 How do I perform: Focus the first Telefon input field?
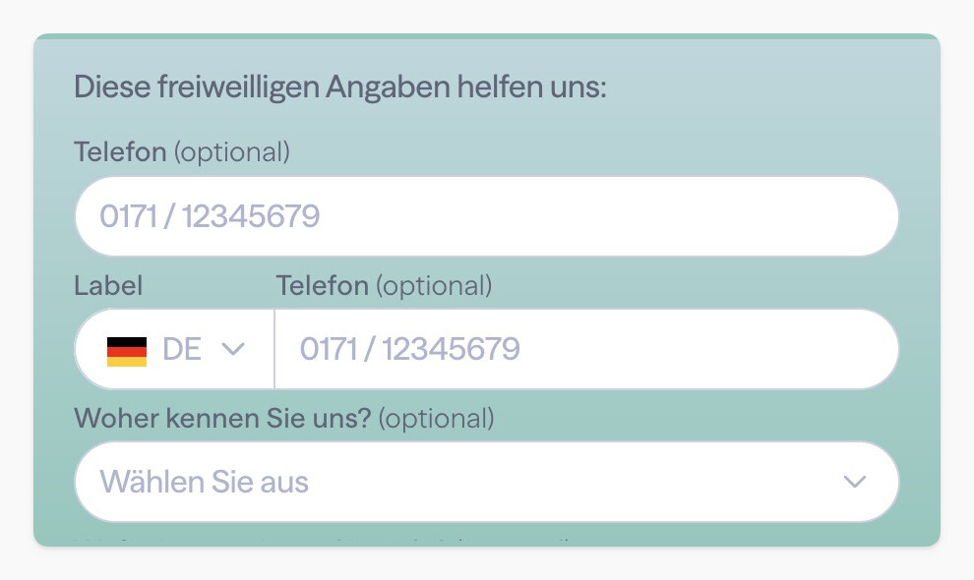pos(486,216)
